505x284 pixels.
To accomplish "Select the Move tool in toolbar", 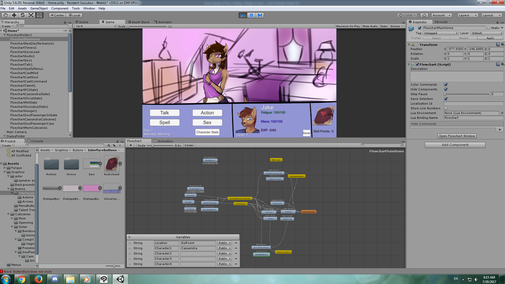I will coord(14,15).
